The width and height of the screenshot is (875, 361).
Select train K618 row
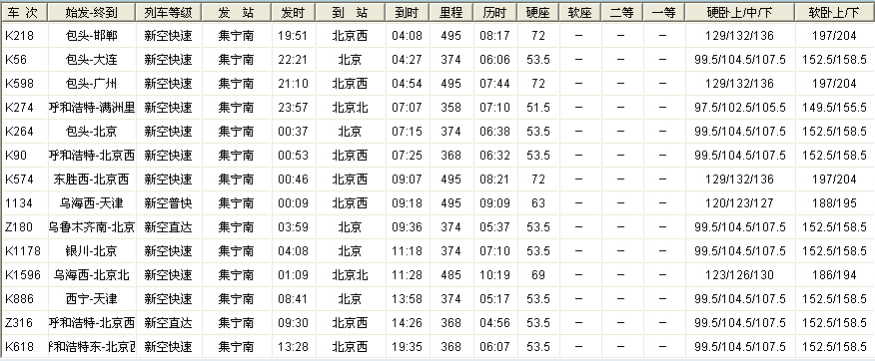click(437, 347)
